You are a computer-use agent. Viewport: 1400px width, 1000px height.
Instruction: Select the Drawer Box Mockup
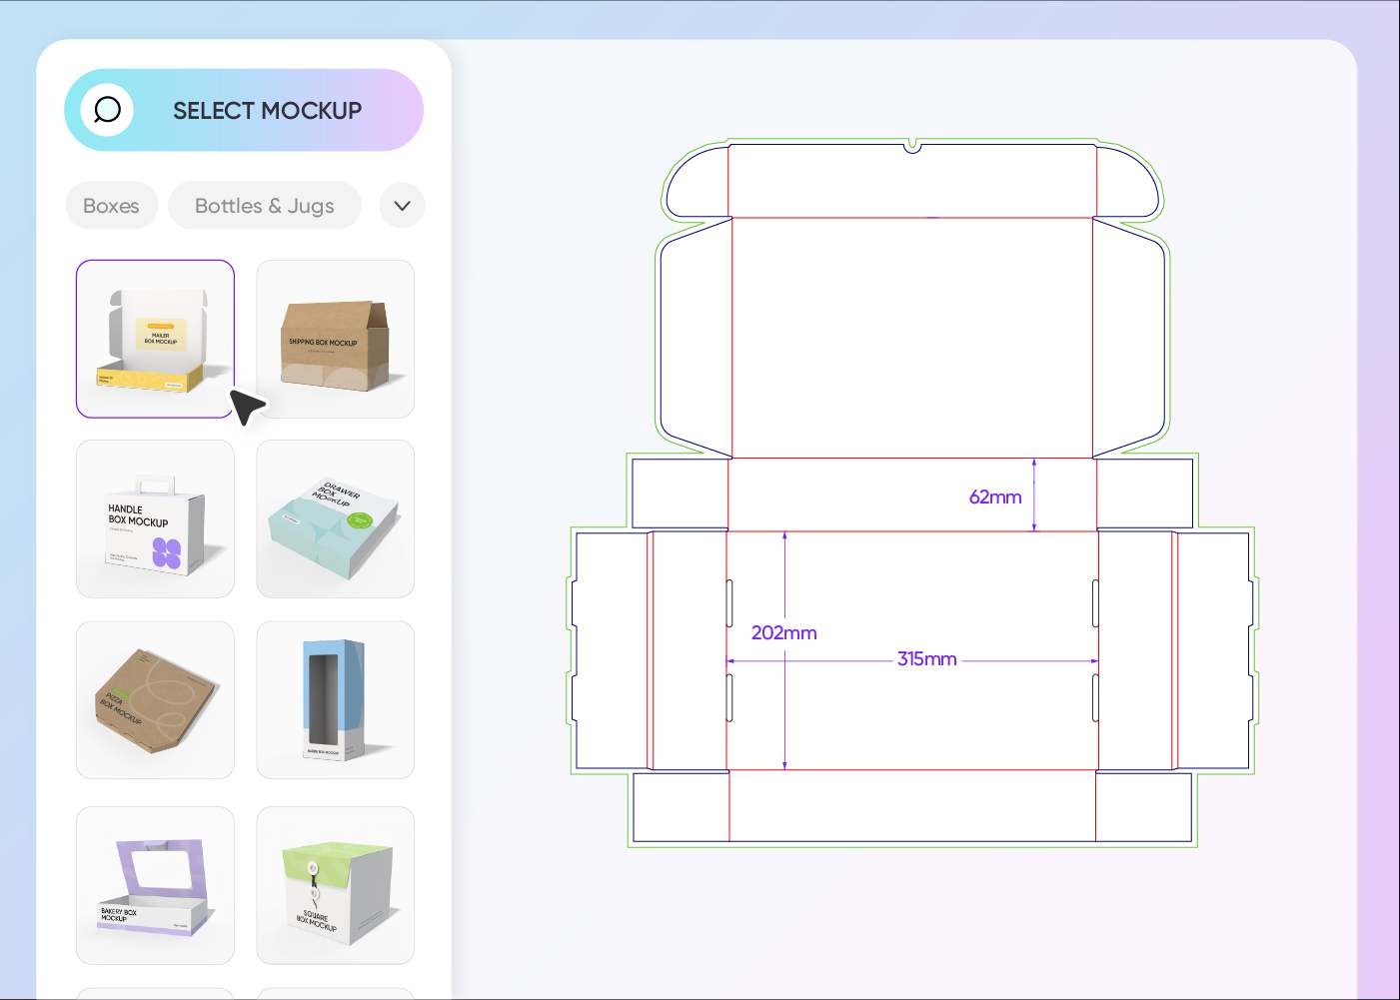point(335,518)
